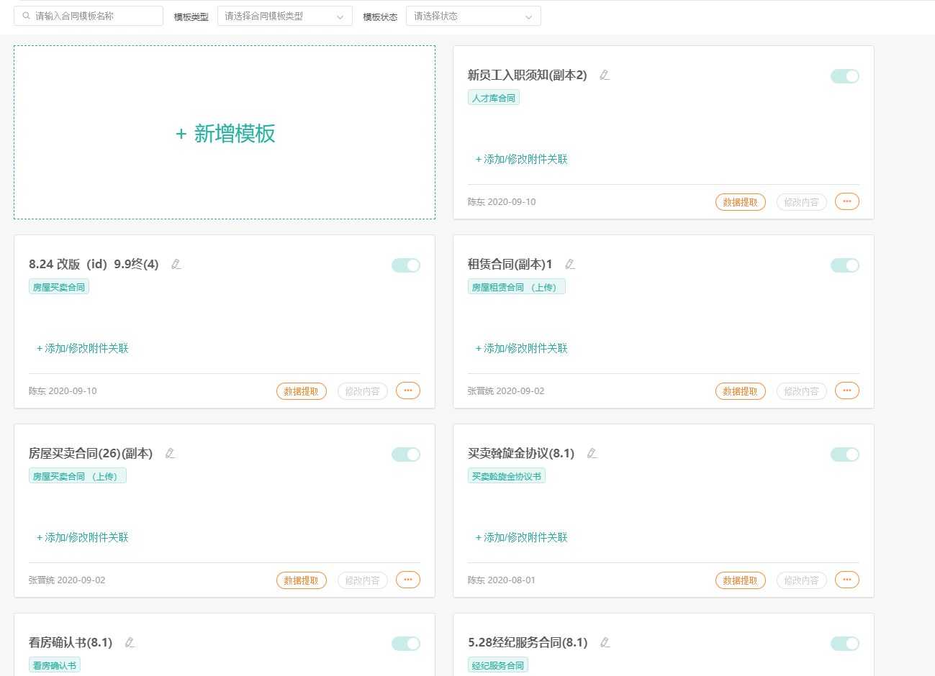Modify content of 买卖斡旋金协议(8.1)
The image size is (935, 676).
pos(802,580)
